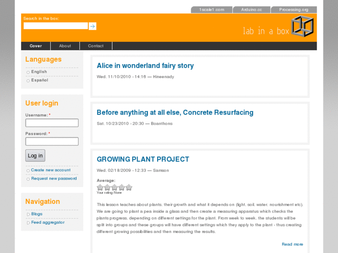
Task: Click the lab in a box cube logo
Action: click(x=302, y=26)
